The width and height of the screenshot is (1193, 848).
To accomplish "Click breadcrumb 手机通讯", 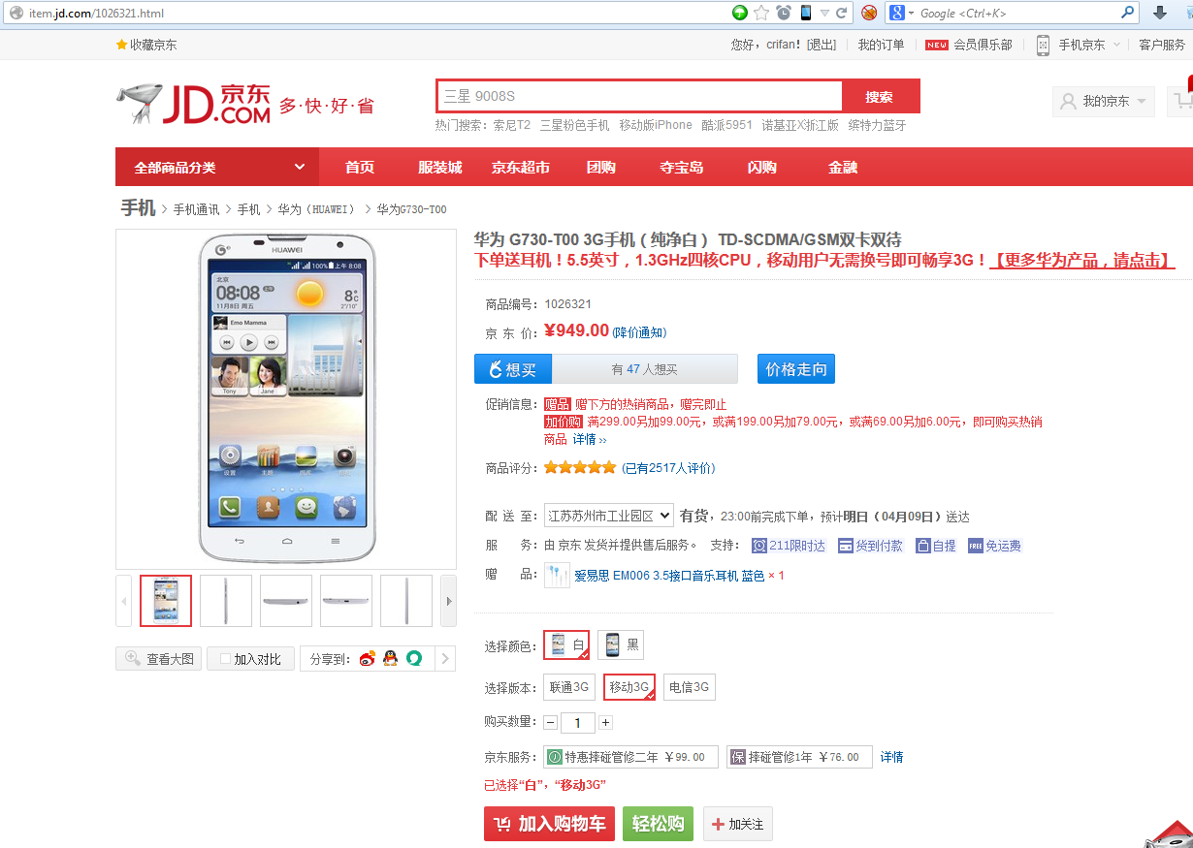I will (197, 209).
